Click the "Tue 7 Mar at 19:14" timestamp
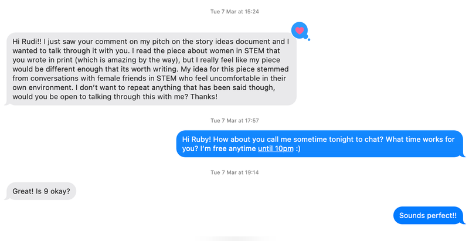 [235, 172]
